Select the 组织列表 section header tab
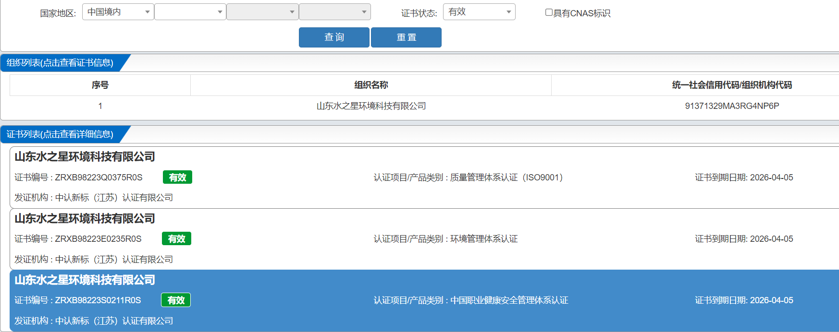The height and width of the screenshot is (332, 839). pos(60,63)
